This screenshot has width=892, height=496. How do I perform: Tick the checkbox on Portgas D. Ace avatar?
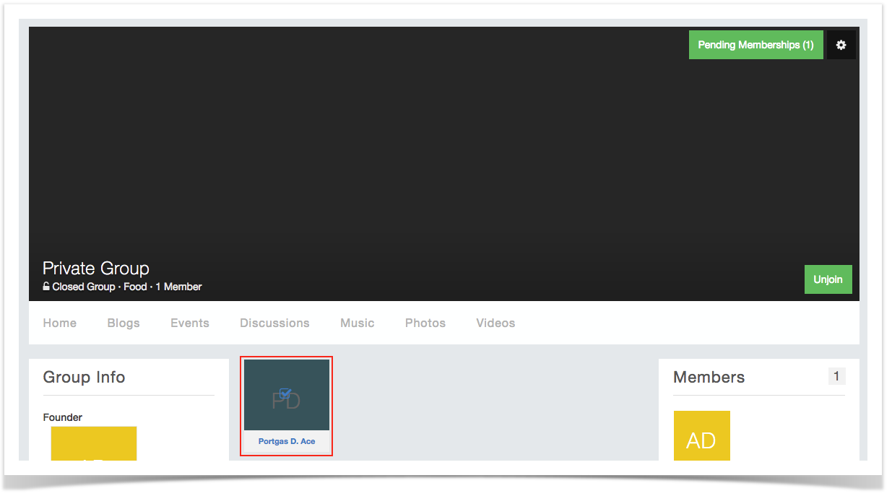[x=285, y=393]
